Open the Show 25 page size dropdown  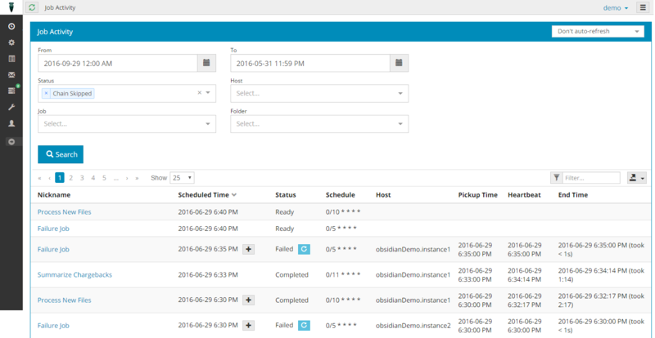(182, 178)
